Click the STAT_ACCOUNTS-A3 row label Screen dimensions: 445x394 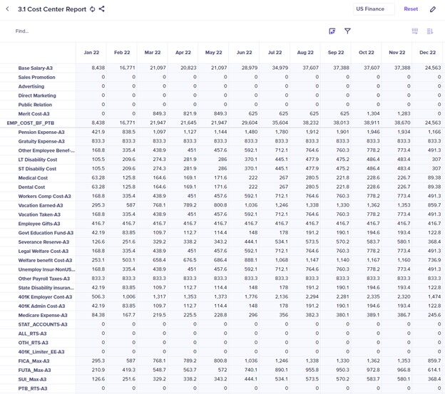click(x=43, y=324)
